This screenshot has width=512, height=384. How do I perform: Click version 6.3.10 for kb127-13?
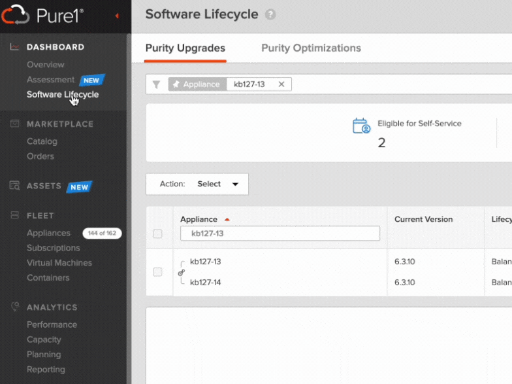[405, 262]
